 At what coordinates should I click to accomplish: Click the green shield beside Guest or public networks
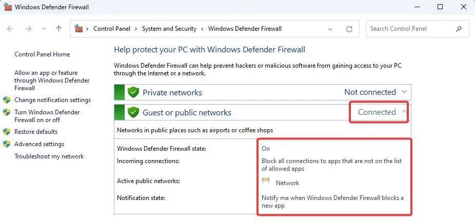tap(133, 112)
